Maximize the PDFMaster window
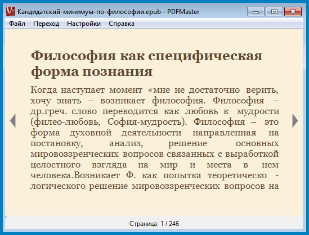The image size is (309, 235). pyautogui.click(x=274, y=12)
